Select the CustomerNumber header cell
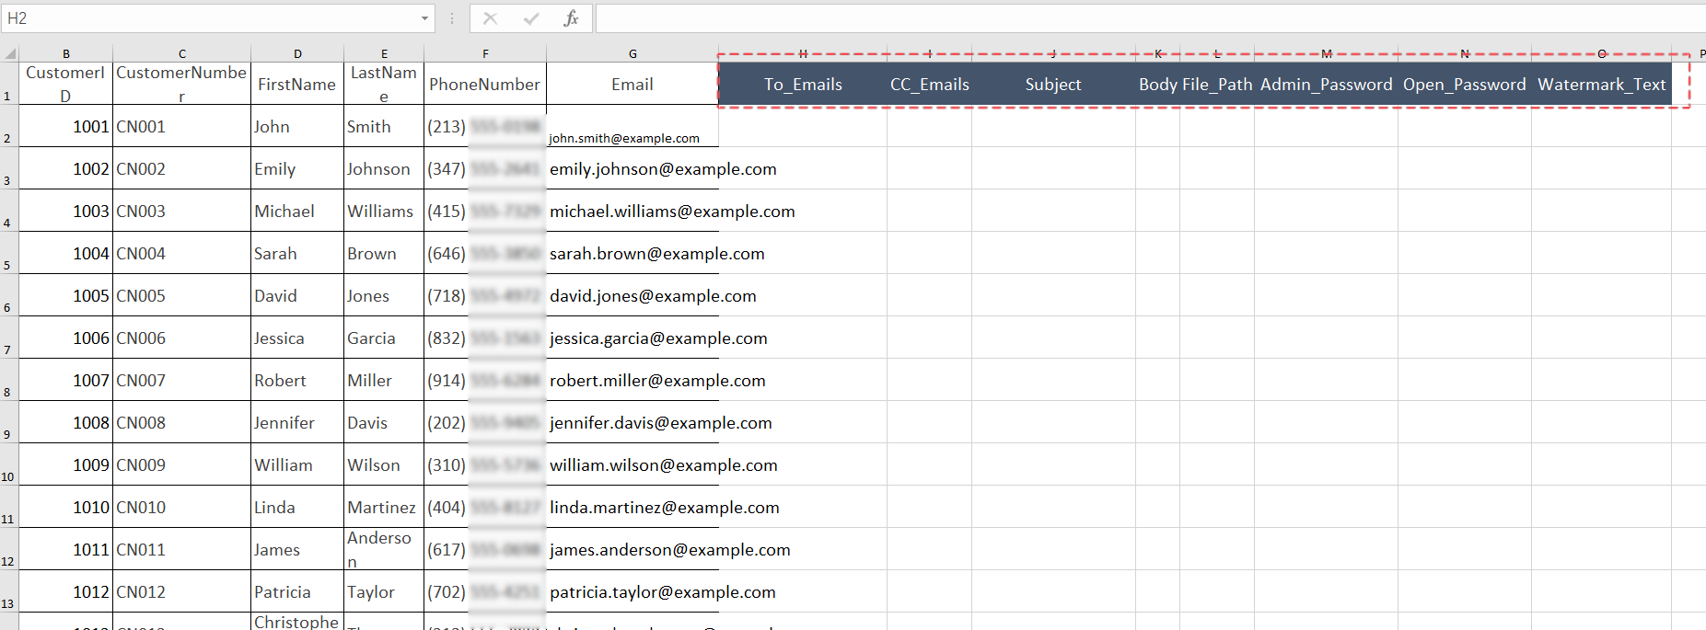Screen dimensions: 1706x630 point(182,84)
